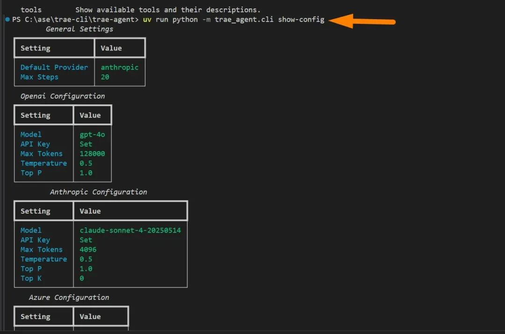Screen dimensions: 505x334
Task: Click the 'Top K' setting label
Action: coord(31,278)
